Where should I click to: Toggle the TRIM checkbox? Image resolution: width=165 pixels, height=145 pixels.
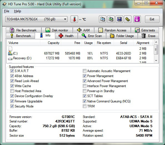pyautogui.click(x=84, y=106)
